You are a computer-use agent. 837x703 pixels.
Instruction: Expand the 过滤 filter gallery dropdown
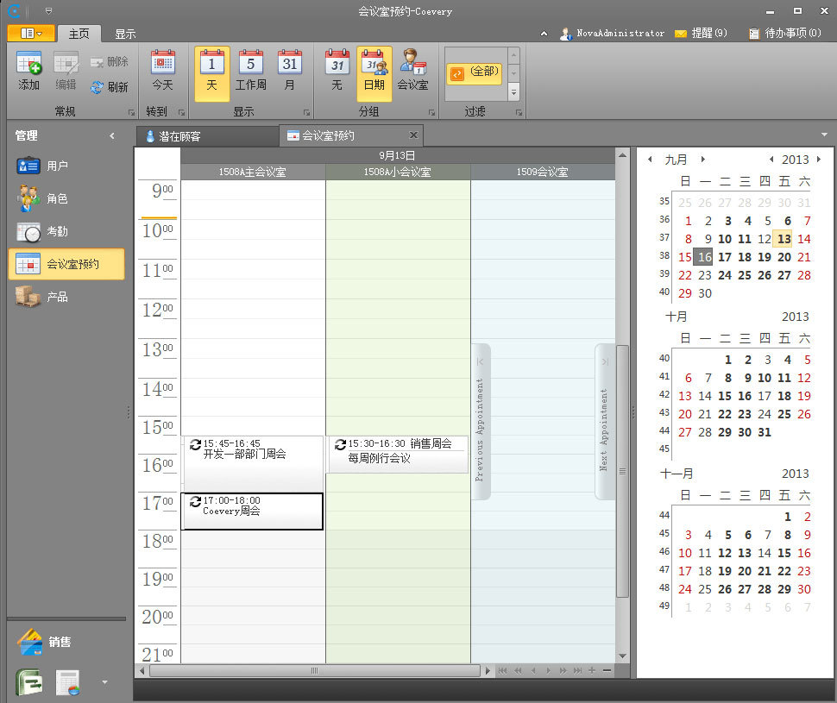(514, 91)
